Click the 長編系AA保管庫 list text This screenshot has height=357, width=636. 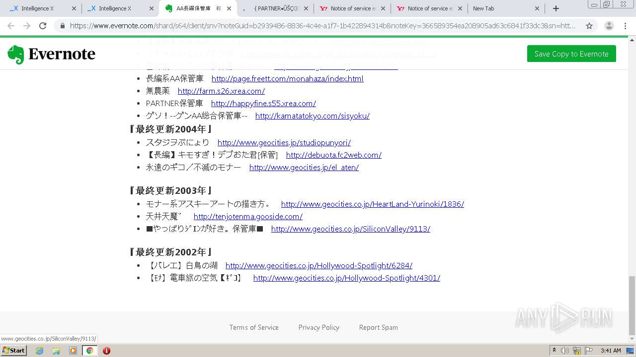(x=174, y=78)
